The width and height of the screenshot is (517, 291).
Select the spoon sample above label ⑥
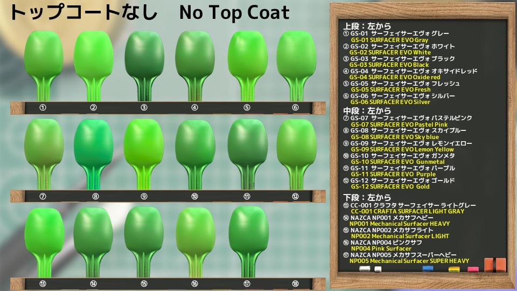(296, 66)
